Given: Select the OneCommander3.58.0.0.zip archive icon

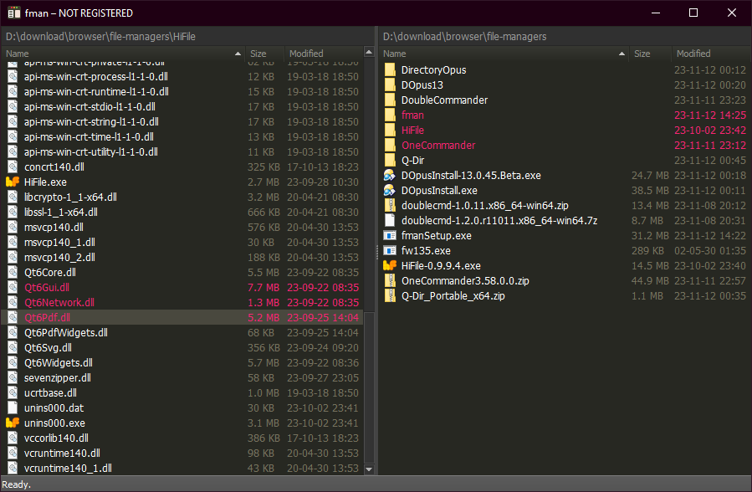Looking at the screenshot, I should click(390, 281).
